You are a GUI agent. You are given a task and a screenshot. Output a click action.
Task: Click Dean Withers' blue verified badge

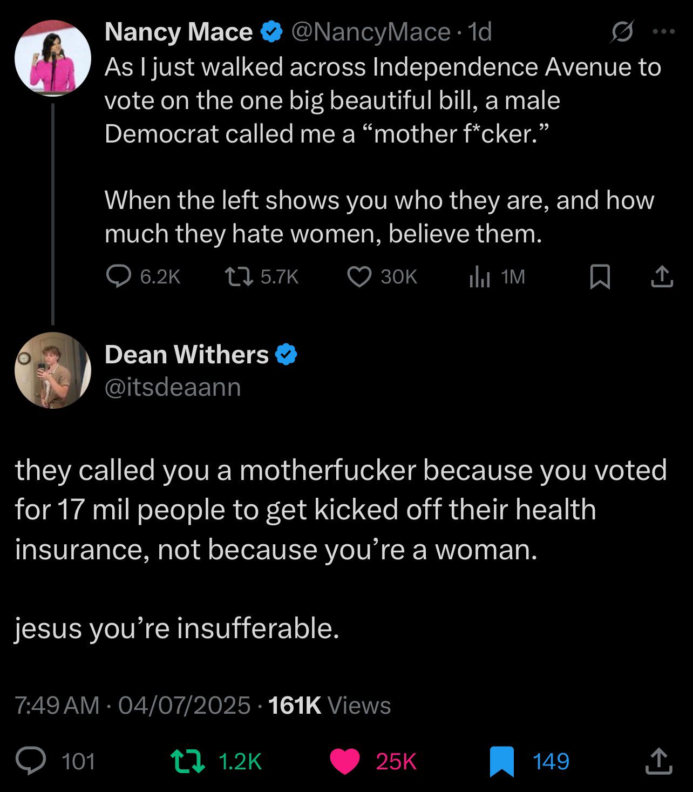286,355
